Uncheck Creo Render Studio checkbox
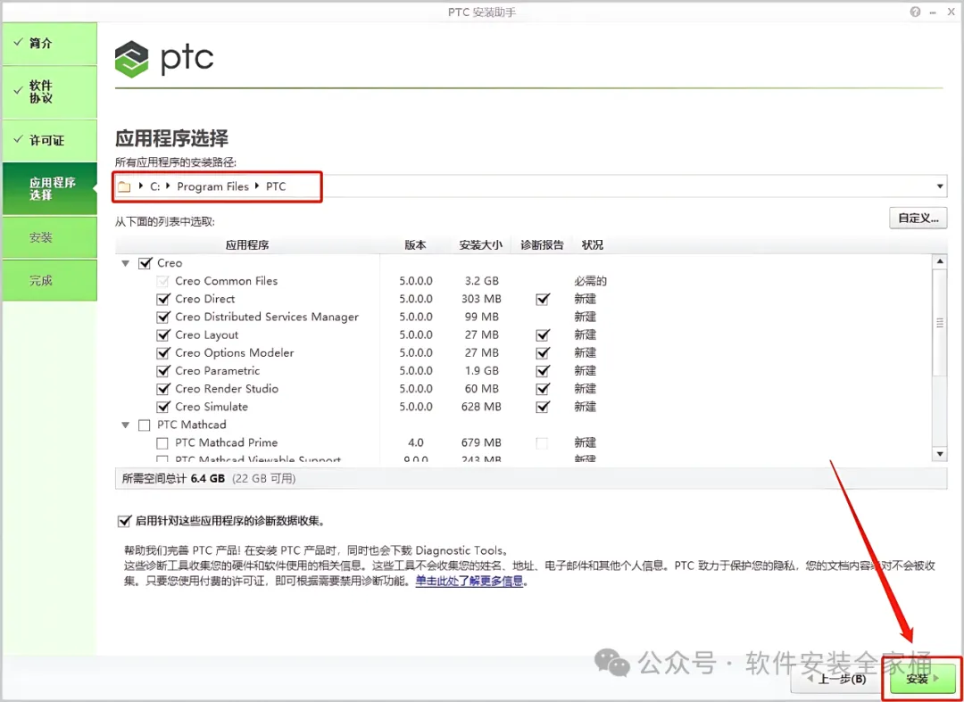Screen dimensions: 964x702 click(x=163, y=390)
